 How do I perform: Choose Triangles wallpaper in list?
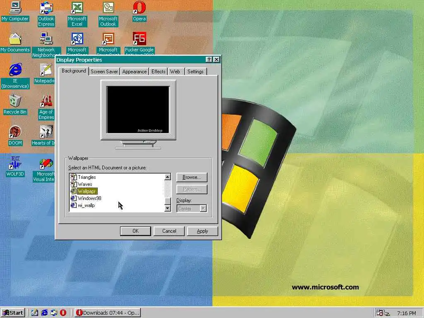(87, 177)
